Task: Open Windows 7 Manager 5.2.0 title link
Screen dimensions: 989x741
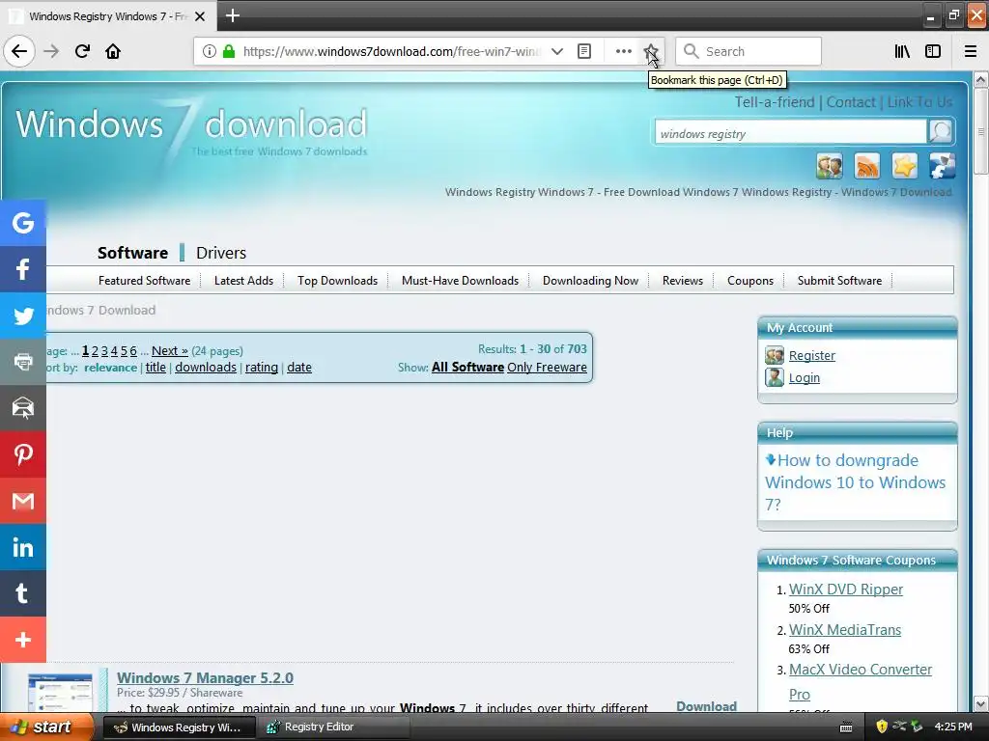Action: [205, 678]
